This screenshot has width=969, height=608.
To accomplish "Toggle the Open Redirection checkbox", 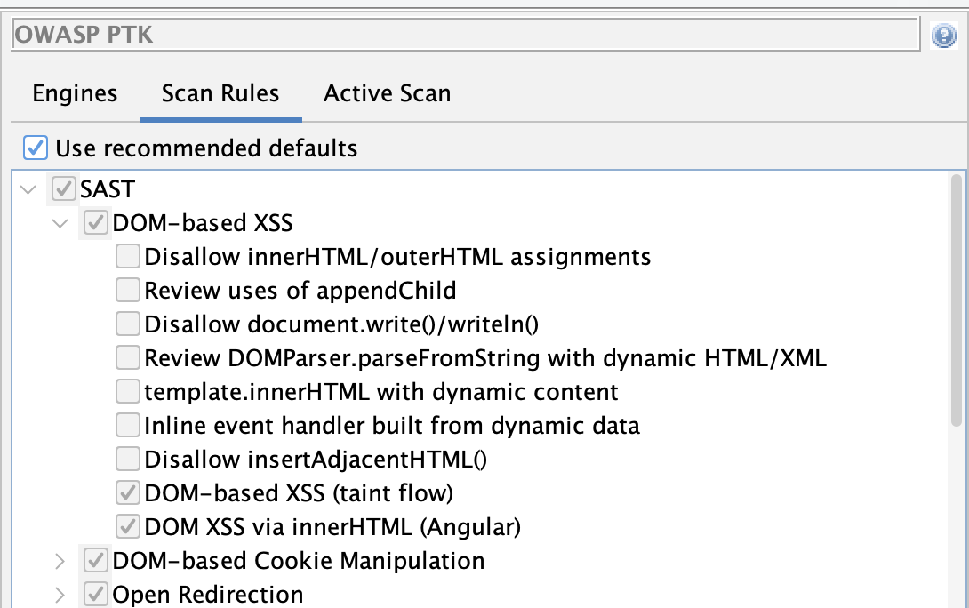I will tap(96, 594).
